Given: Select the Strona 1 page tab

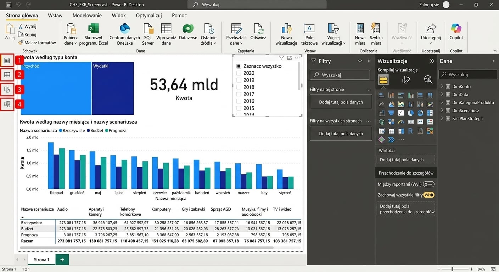Looking at the screenshot, I should pos(42,260).
